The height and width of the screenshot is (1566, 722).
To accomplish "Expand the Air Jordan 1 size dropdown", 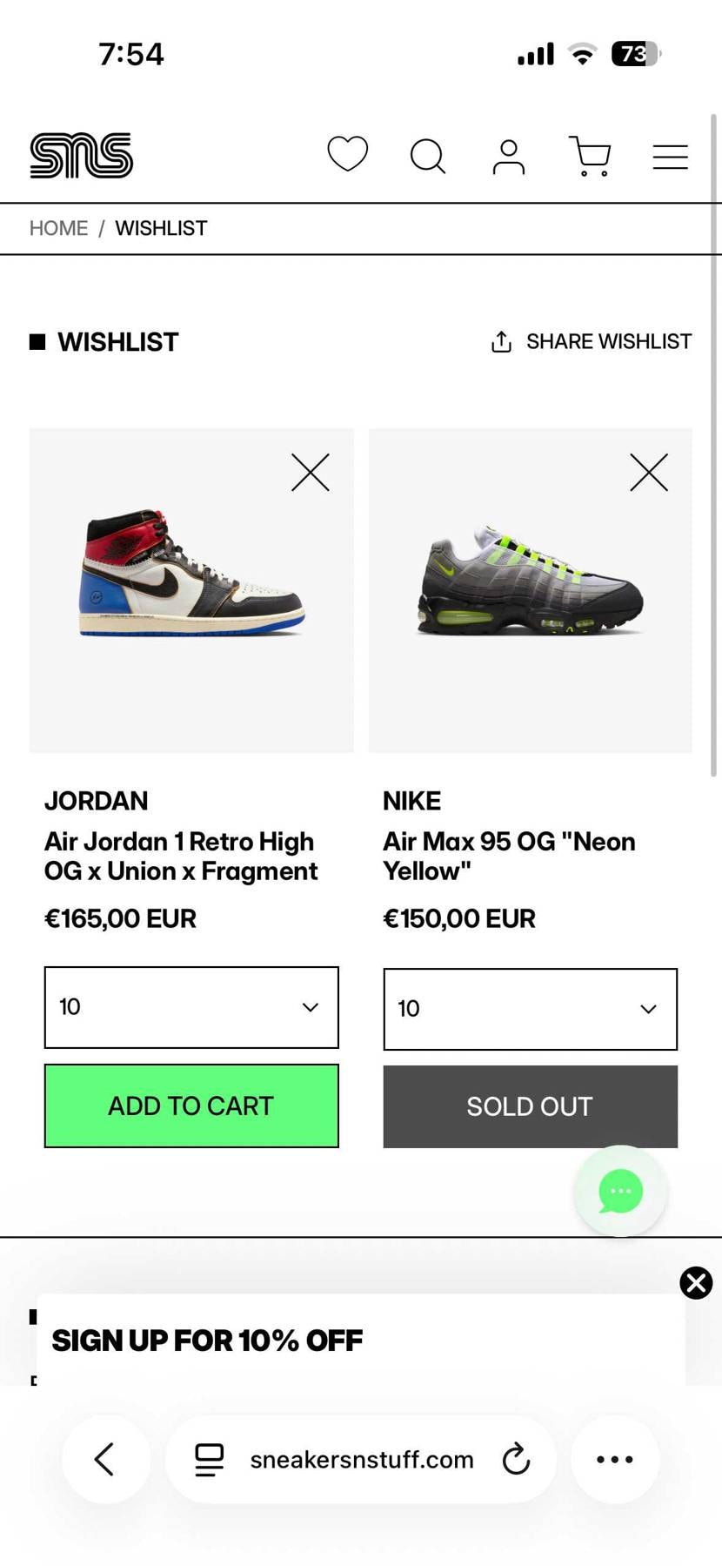I will pyautogui.click(x=191, y=1007).
